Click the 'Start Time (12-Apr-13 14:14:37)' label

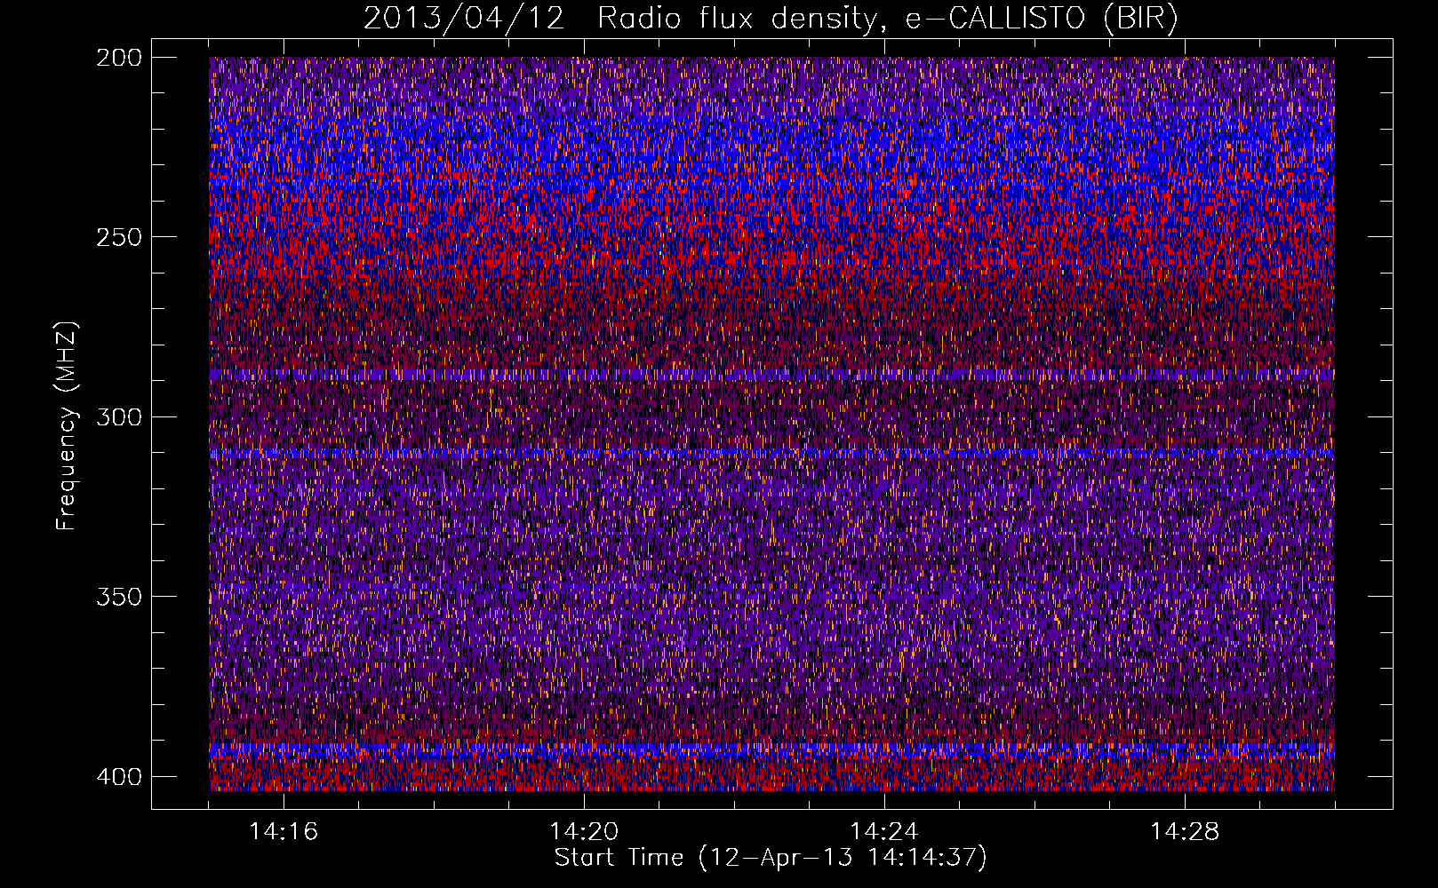(771, 858)
